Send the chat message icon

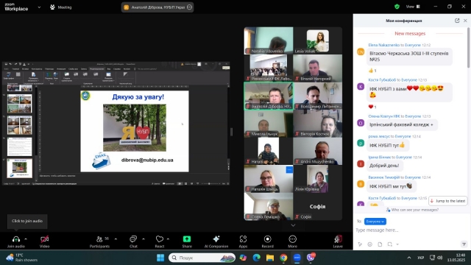click(464, 244)
